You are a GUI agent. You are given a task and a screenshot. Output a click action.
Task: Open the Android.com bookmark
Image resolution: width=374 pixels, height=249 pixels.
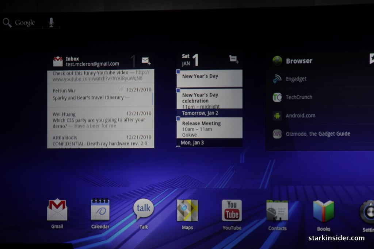300,116
